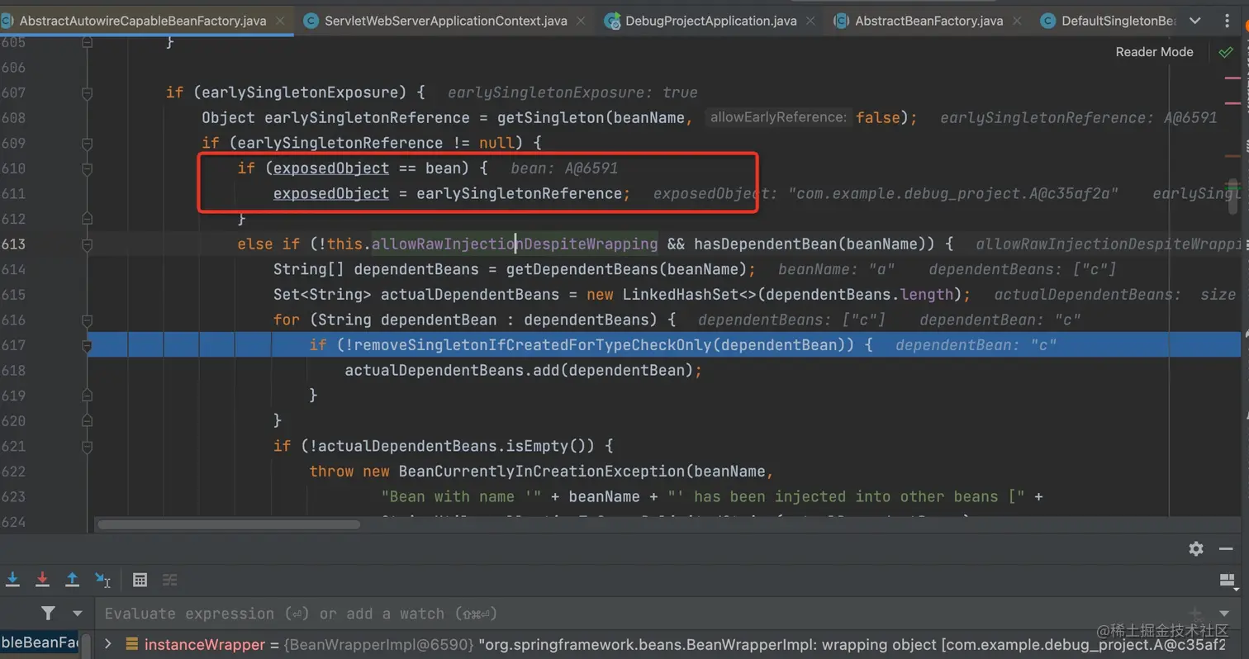Screen dimensions: 1249x659
Task: Close the AbstractAutowireCapableBeanFactory.java tab
Action: 281,21
